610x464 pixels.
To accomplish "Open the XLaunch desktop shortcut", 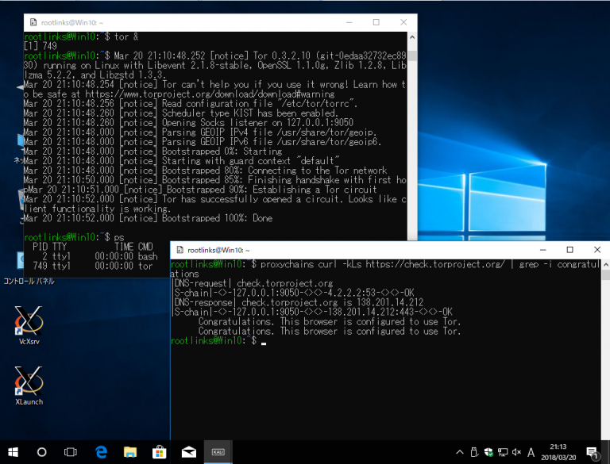I will click(29, 386).
